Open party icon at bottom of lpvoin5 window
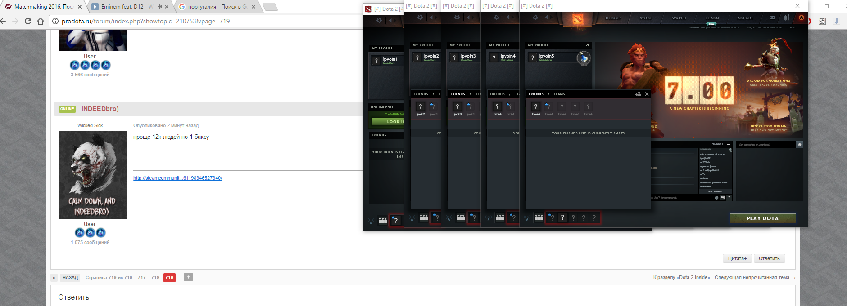847x306 pixels. pos(539,217)
